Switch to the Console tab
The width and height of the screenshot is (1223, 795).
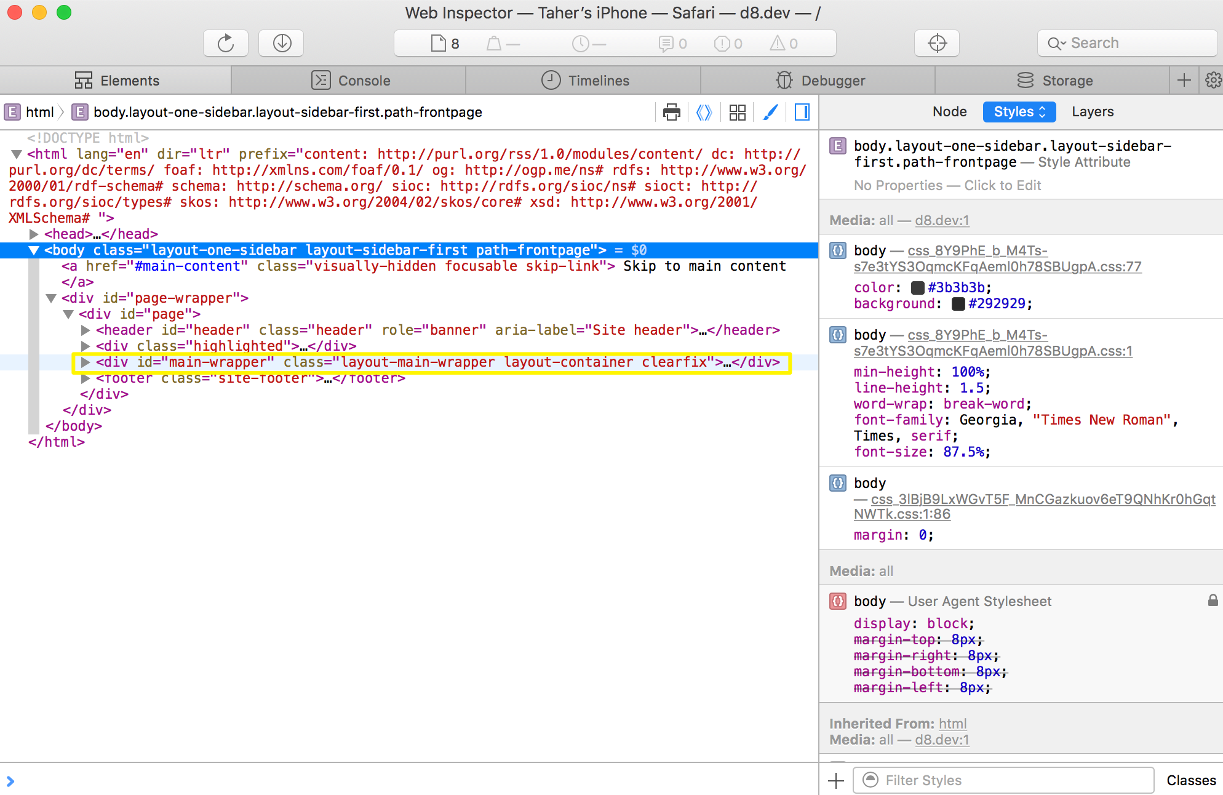pyautogui.click(x=349, y=81)
